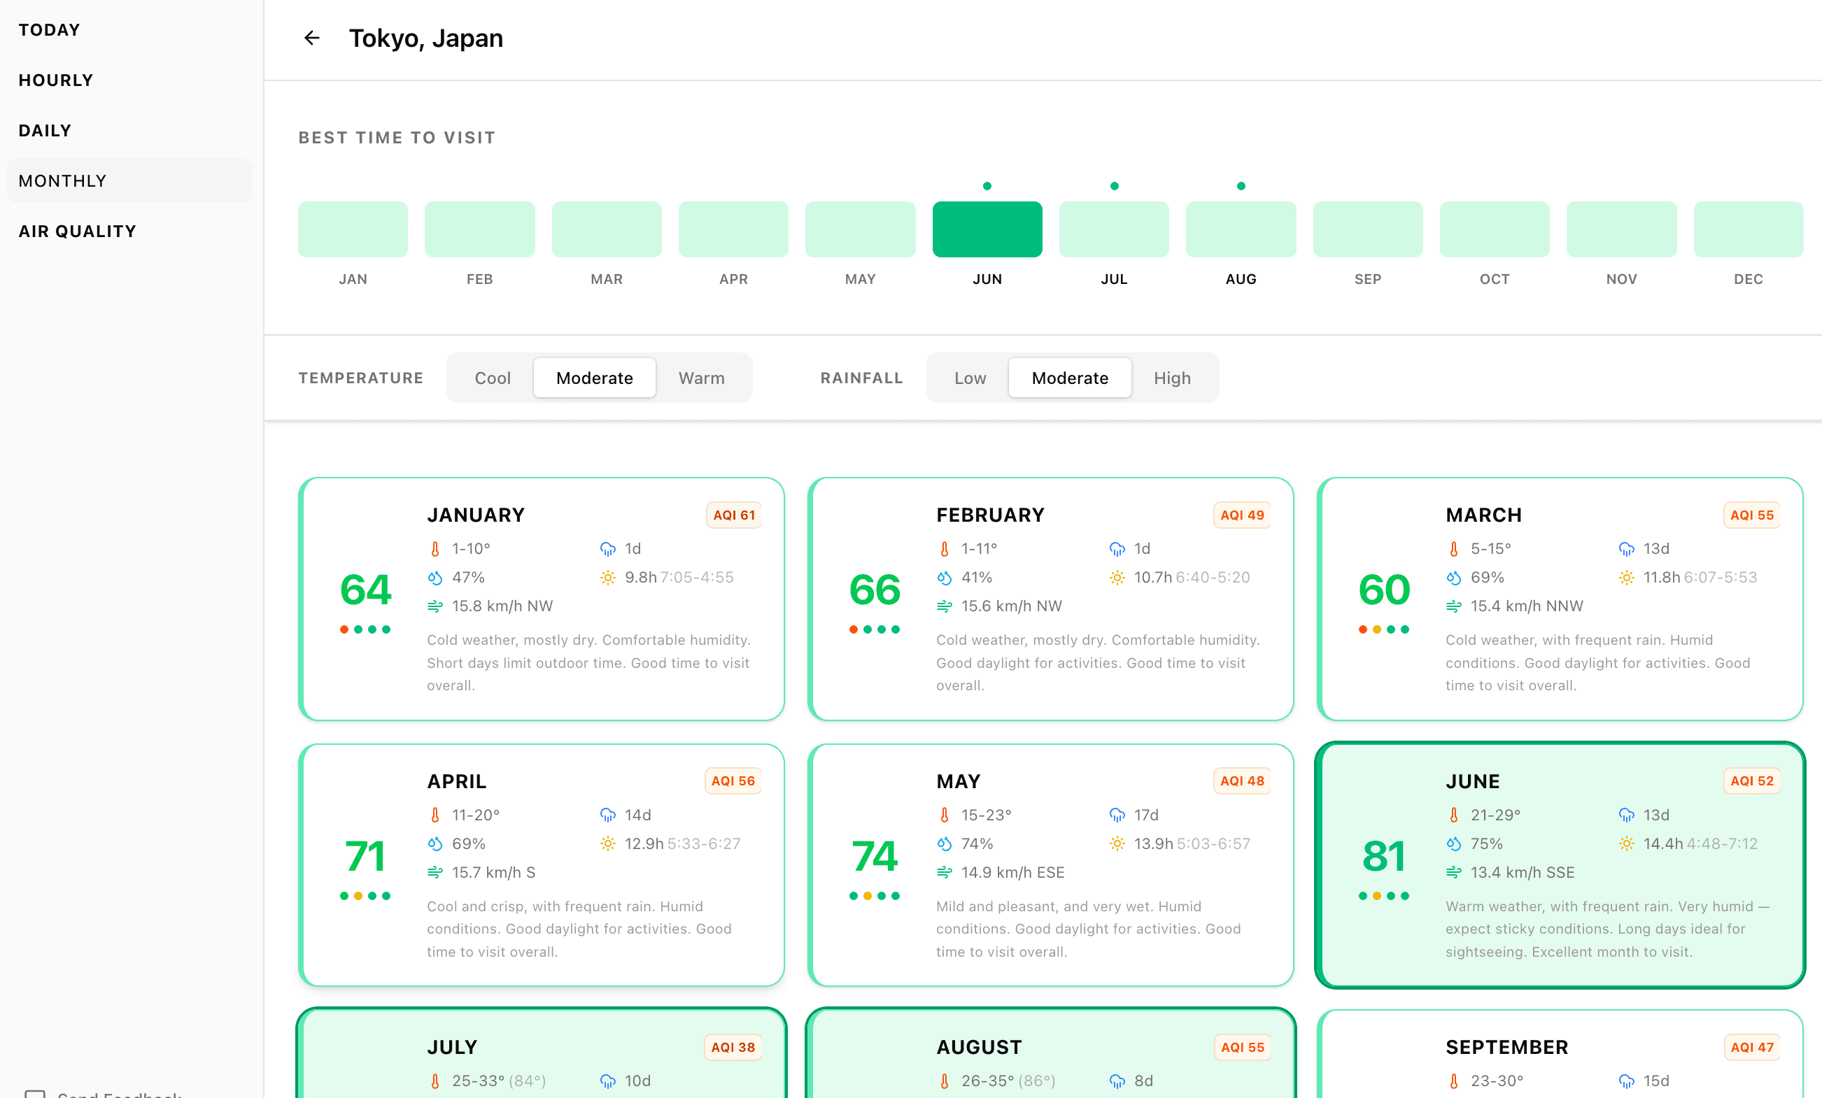Click the rain cloud icon in the September card
The height and width of the screenshot is (1098, 1822).
(x=1626, y=1081)
